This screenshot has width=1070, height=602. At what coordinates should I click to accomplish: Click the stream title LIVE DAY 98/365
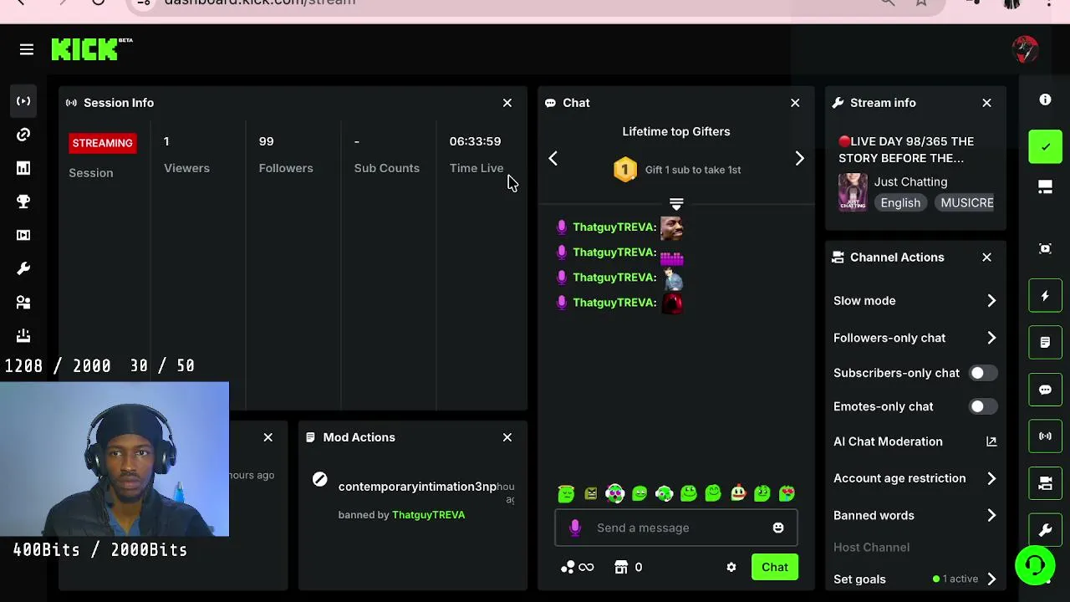tap(906, 150)
